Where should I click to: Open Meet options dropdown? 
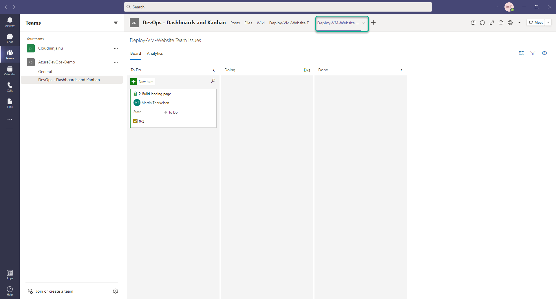pyautogui.click(x=548, y=23)
